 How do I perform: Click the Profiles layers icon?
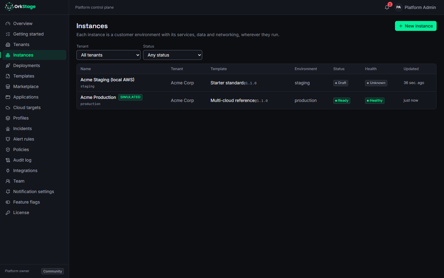(8, 118)
